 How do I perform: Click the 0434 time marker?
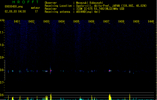pos(61,21)
